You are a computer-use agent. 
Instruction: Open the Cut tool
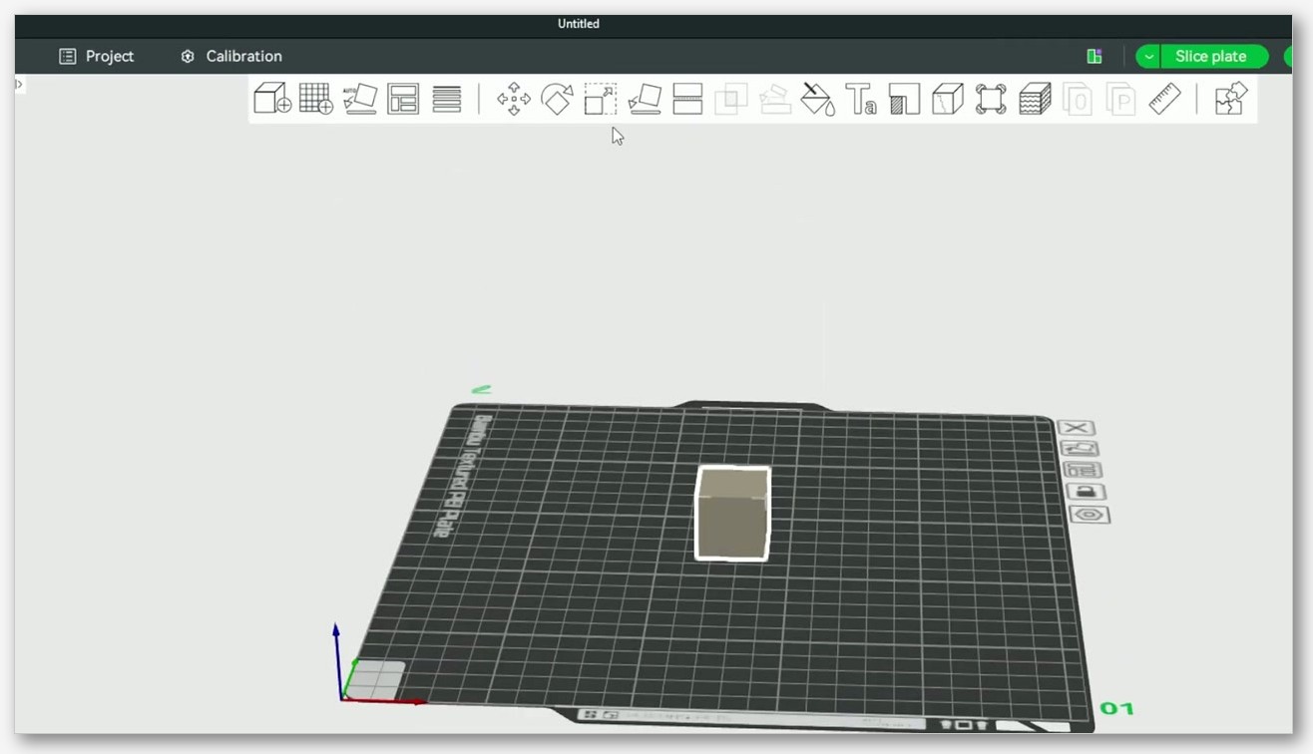[688, 99]
